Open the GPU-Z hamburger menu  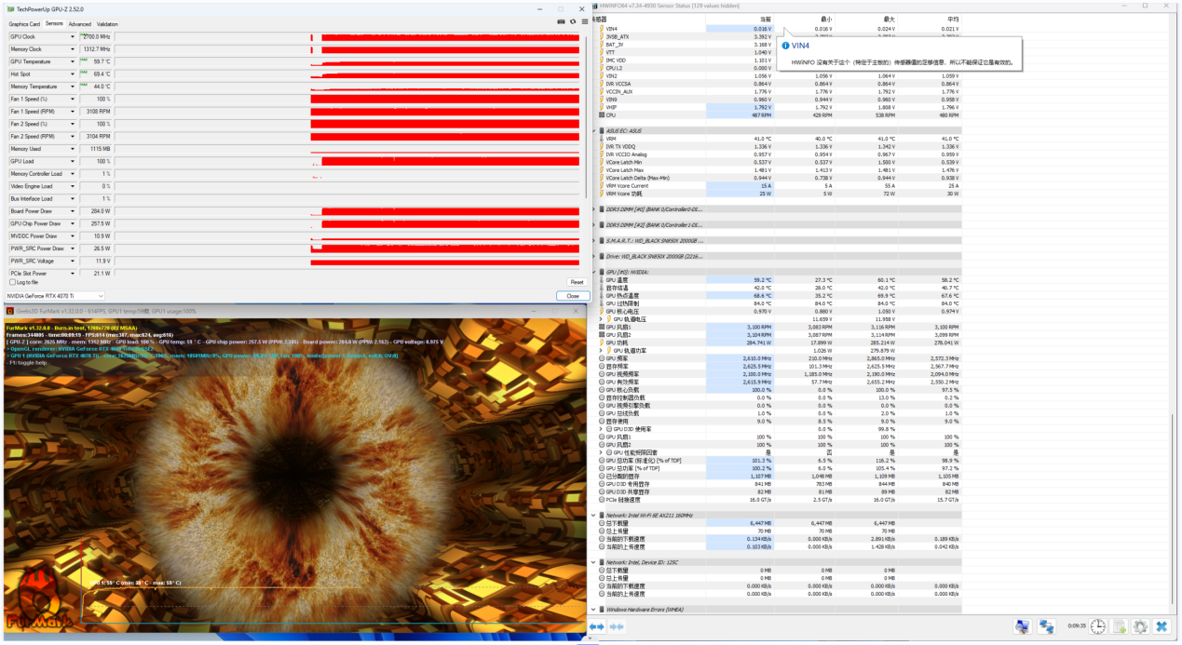583,20
